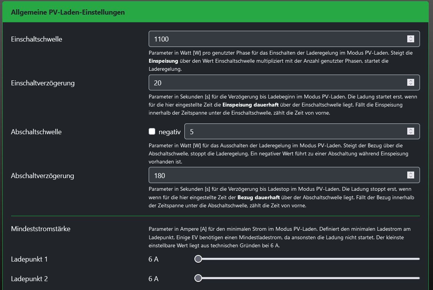The width and height of the screenshot is (433, 290).
Task: Click the 'negativ' checkbox label text
Action: pyautogui.click(x=169, y=132)
